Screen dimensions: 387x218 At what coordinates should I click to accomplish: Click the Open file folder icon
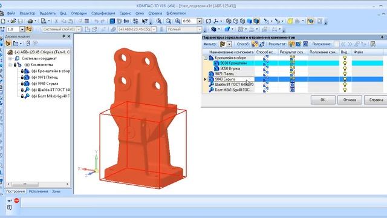tap(13, 21)
